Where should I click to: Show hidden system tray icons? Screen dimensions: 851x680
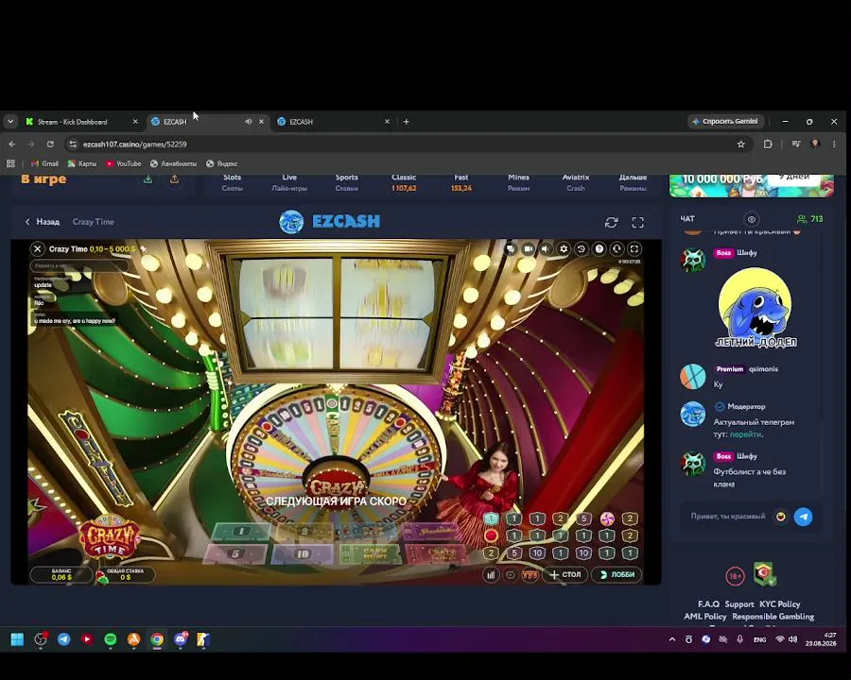pos(672,640)
